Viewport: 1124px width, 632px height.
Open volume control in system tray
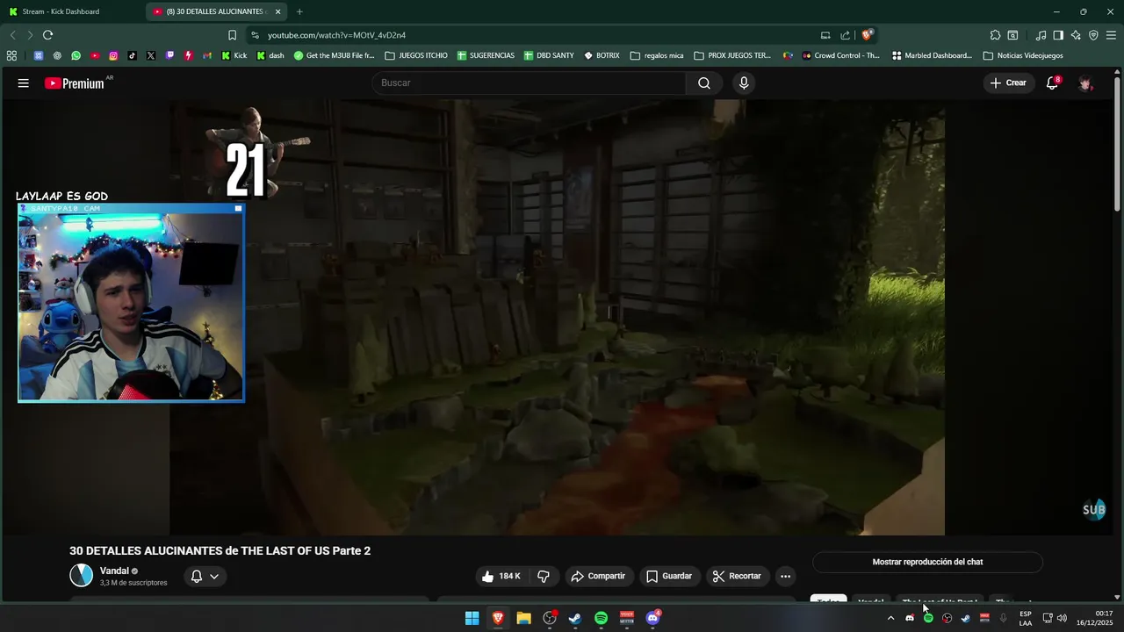point(1062,618)
